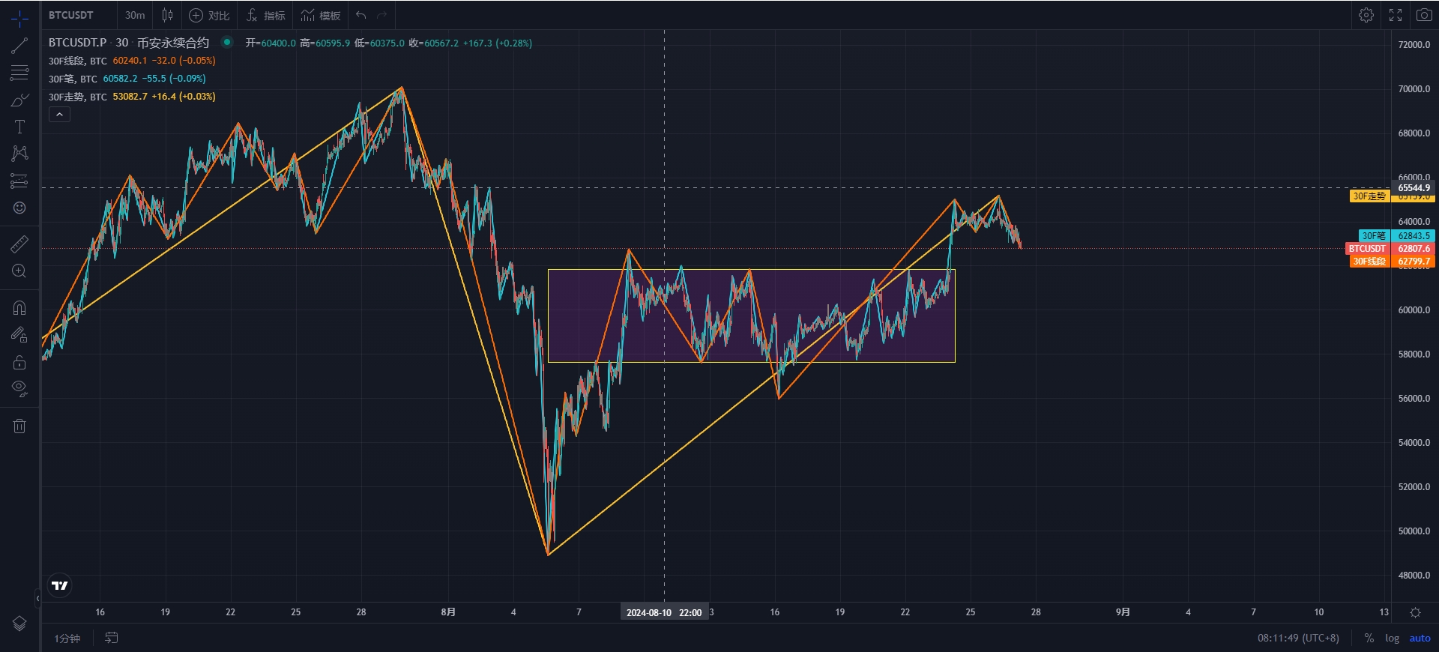Click the 9月 label on time axis
Screen dimensions: 1439x652
click(1123, 612)
